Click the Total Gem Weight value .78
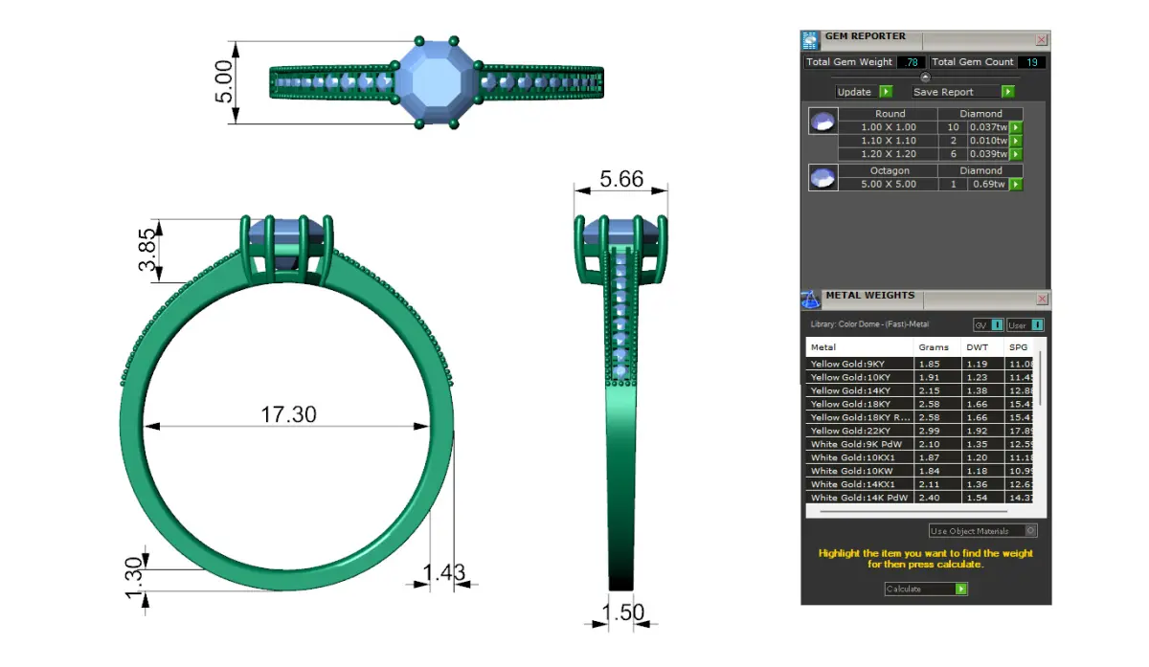The image size is (1149, 667). click(910, 62)
